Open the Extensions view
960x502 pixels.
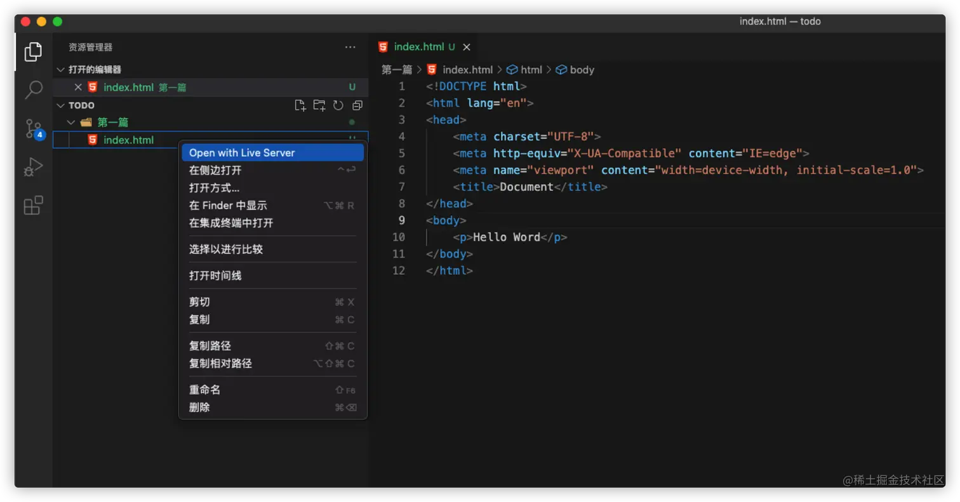(x=33, y=206)
